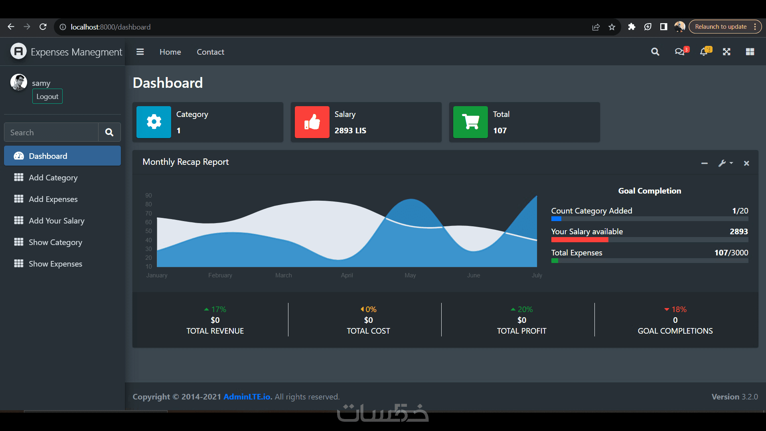This screenshot has height=431, width=766.
Task: Open Home in top navigation
Action: tap(170, 52)
